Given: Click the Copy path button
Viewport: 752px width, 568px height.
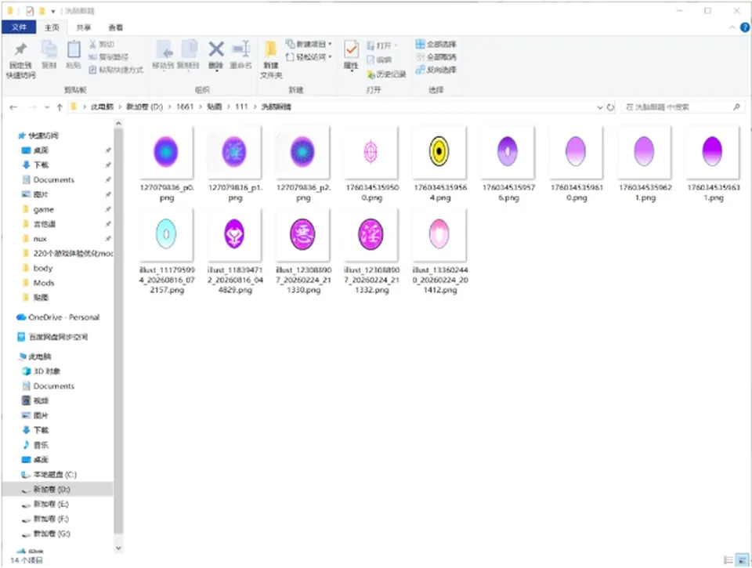Looking at the screenshot, I should point(108,57).
